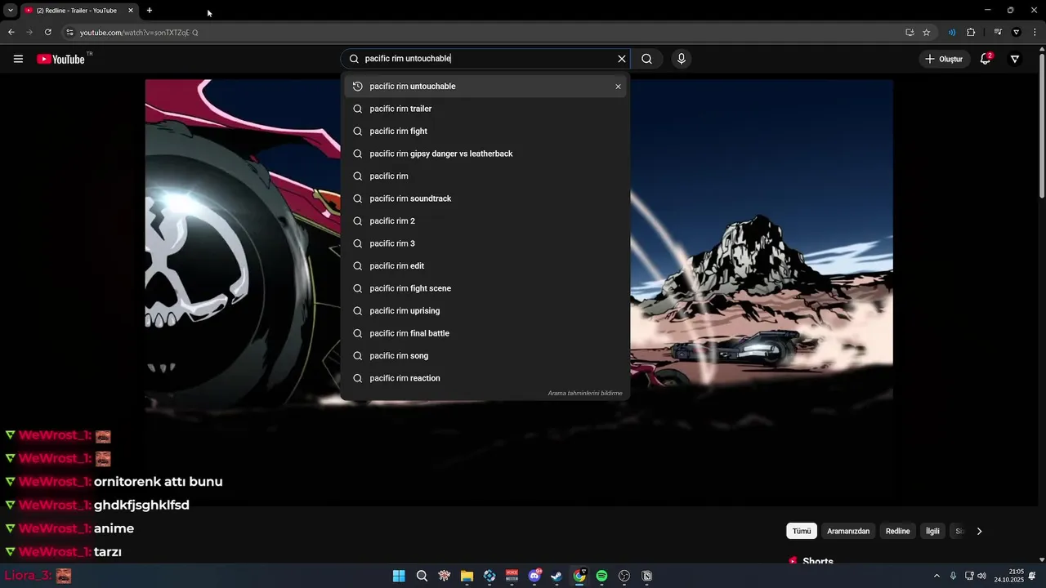1046x588 pixels.
Task: Select suggestion 'pacific rim 2'
Action: click(x=485, y=221)
